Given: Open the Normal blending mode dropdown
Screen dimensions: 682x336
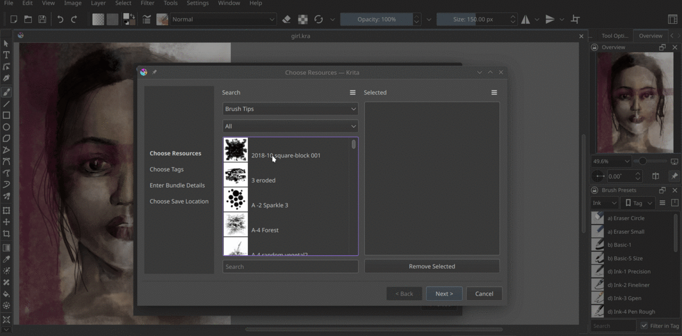Looking at the screenshot, I should pyautogui.click(x=223, y=19).
